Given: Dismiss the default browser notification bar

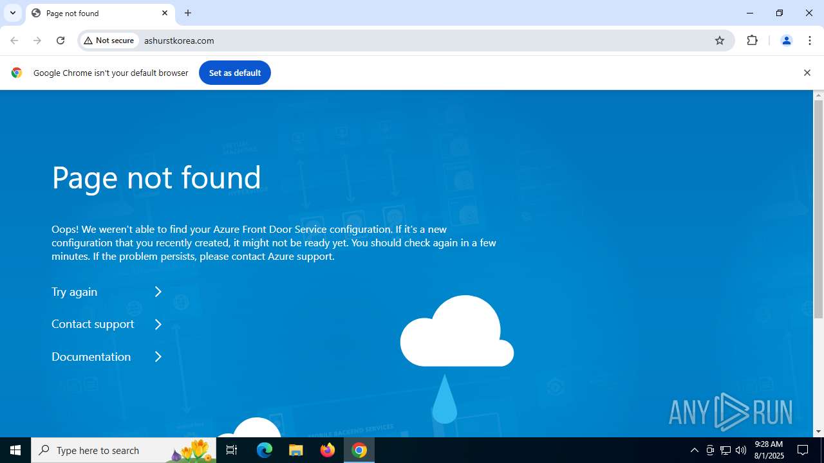Looking at the screenshot, I should [x=807, y=73].
